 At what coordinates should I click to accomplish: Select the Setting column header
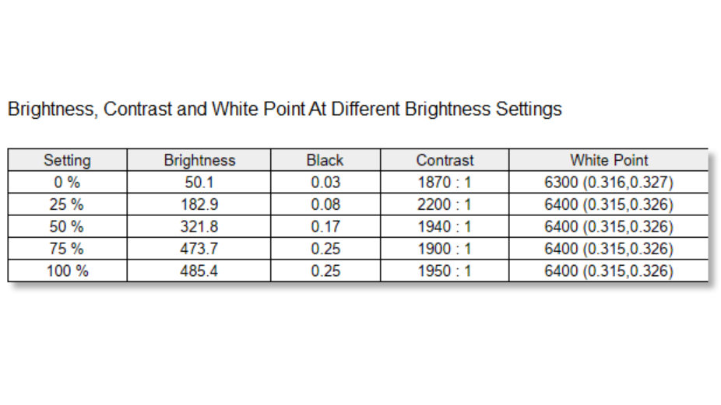pos(67,161)
